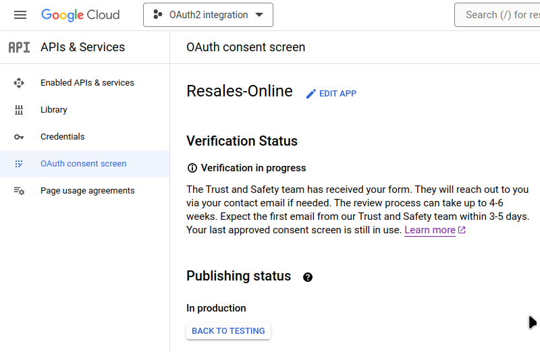Click the Publishing status help icon

pyautogui.click(x=308, y=277)
